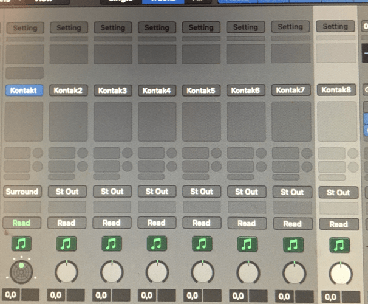Click the pan knob on Kontak6 channel
The width and height of the screenshot is (368, 304).
tap(248, 272)
